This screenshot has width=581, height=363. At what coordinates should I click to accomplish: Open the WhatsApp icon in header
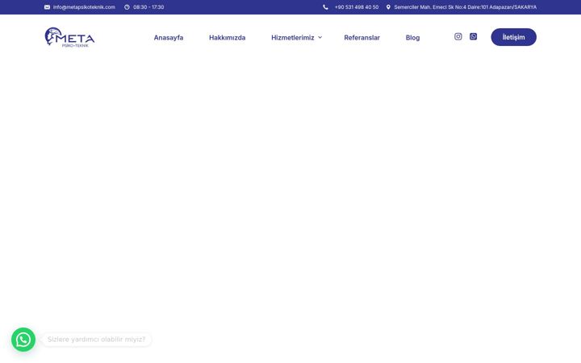point(473,36)
